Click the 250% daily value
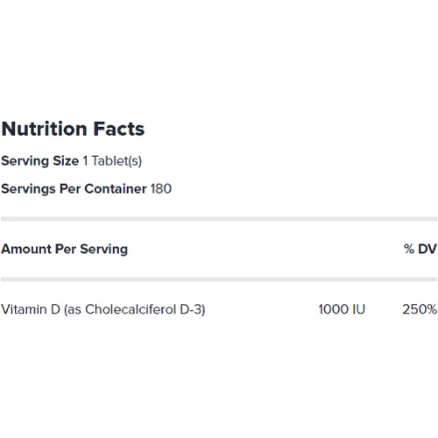 click(x=420, y=309)
